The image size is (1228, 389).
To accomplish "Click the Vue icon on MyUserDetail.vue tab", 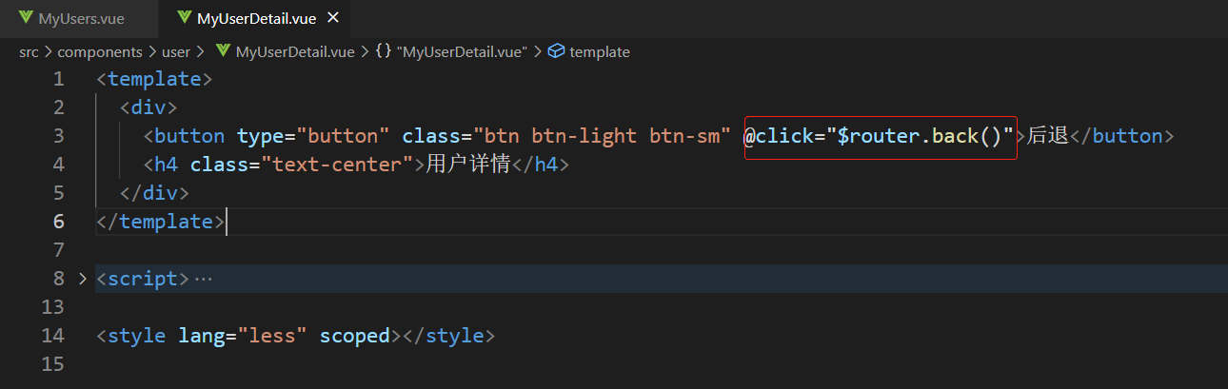I will coord(183,18).
